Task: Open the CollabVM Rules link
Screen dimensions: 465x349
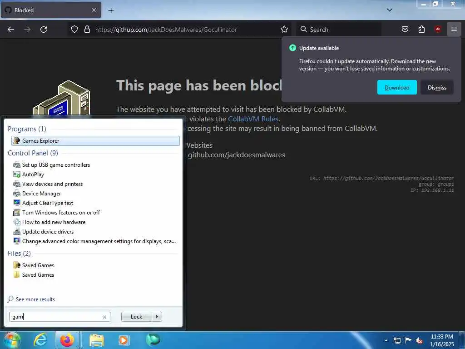Action: pyautogui.click(x=253, y=119)
